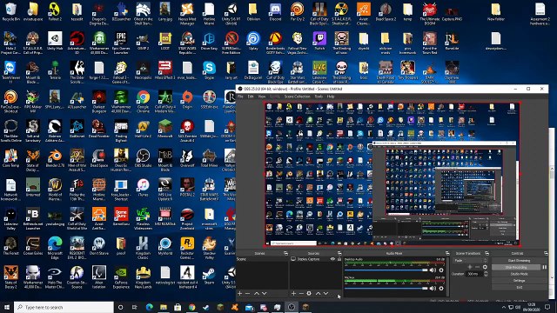Increase the transition Duration with up stepper
Image resolution: width=557 pixels, height=313 pixels.
pos(486,272)
